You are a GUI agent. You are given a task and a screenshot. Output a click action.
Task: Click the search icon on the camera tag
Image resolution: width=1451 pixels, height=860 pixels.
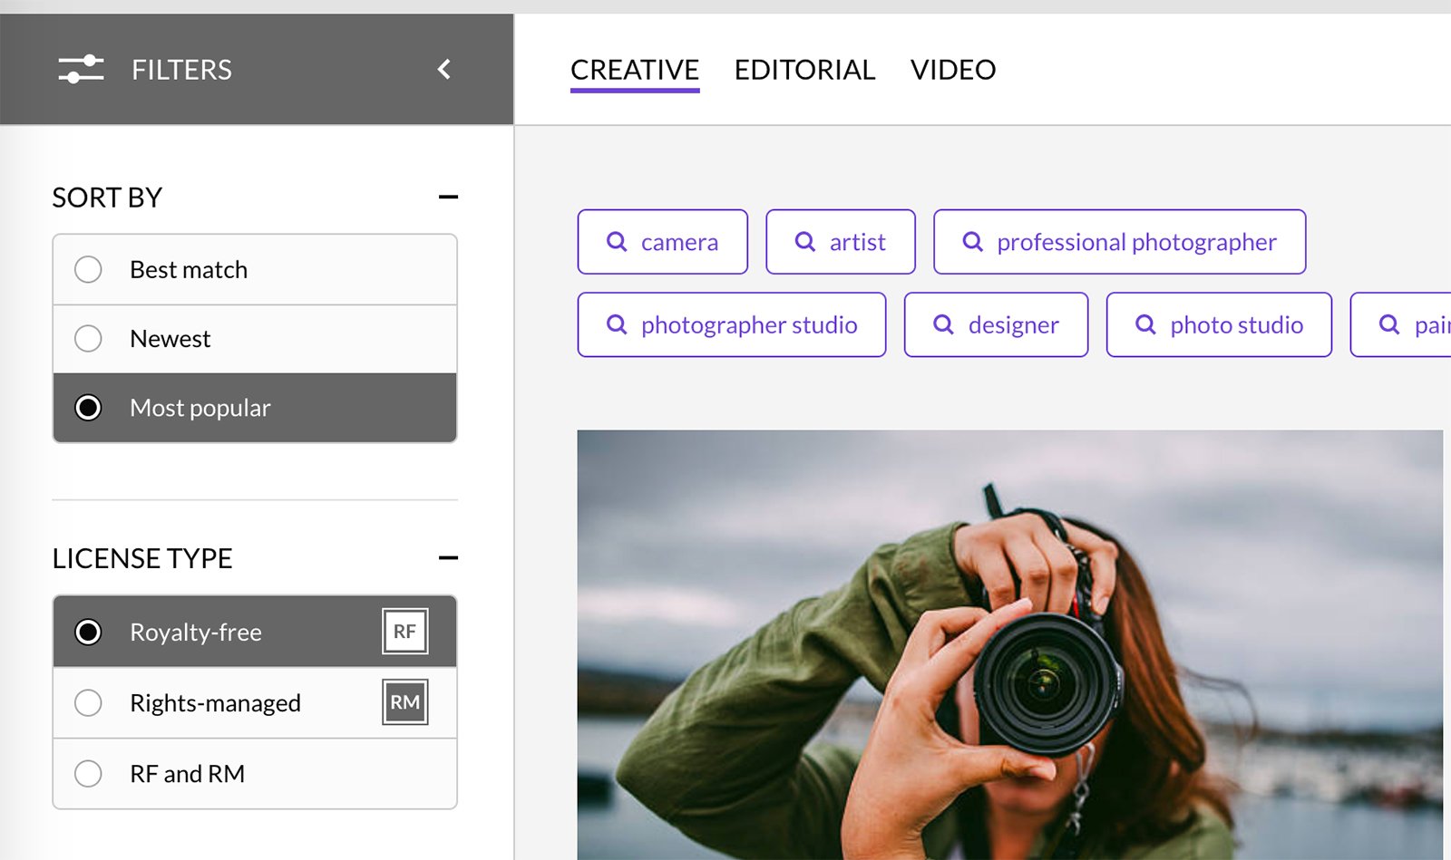click(617, 242)
